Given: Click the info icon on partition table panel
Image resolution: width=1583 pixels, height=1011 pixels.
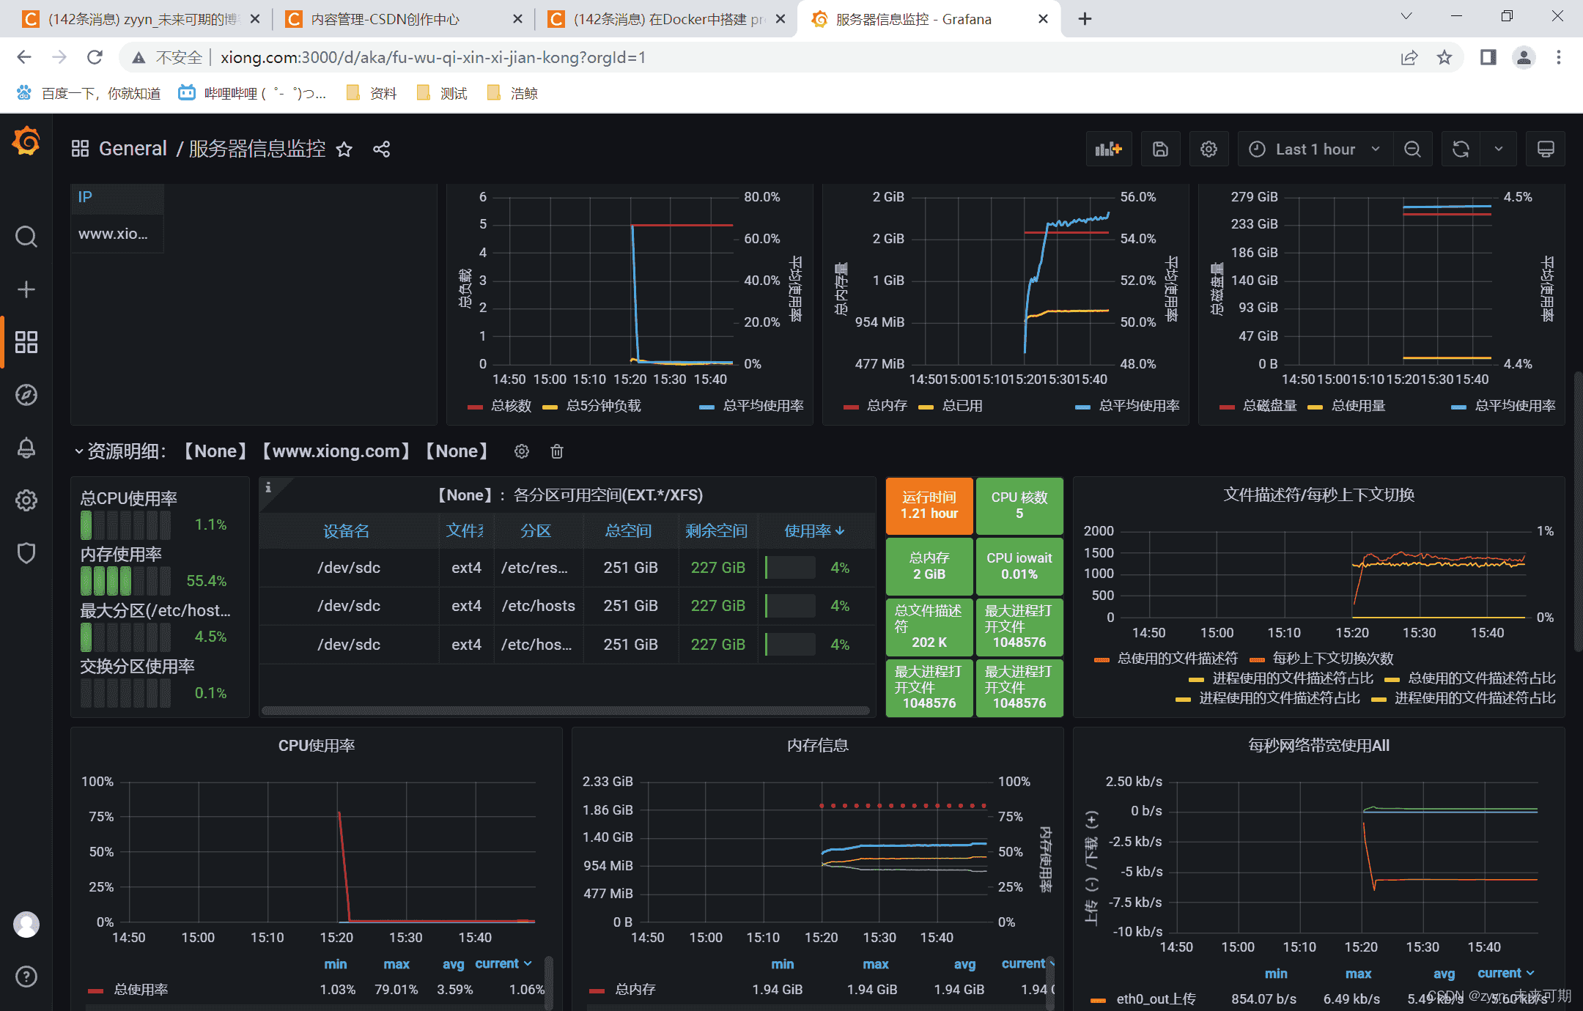Looking at the screenshot, I should [x=268, y=487].
